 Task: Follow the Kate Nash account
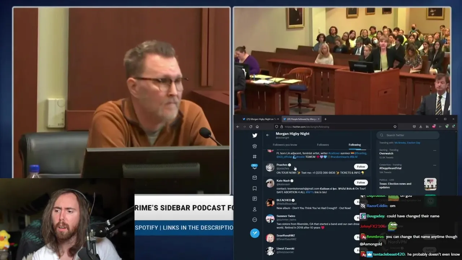pos(361,183)
